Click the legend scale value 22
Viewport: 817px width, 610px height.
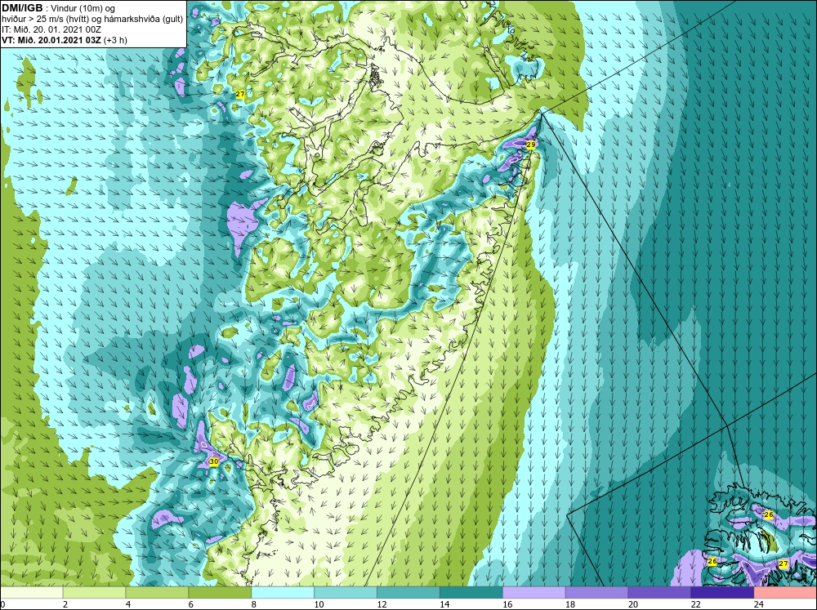click(x=695, y=604)
